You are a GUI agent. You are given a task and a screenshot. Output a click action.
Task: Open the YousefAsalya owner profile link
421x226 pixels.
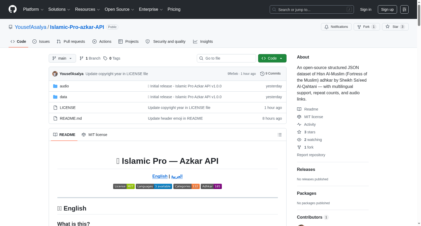click(31, 27)
